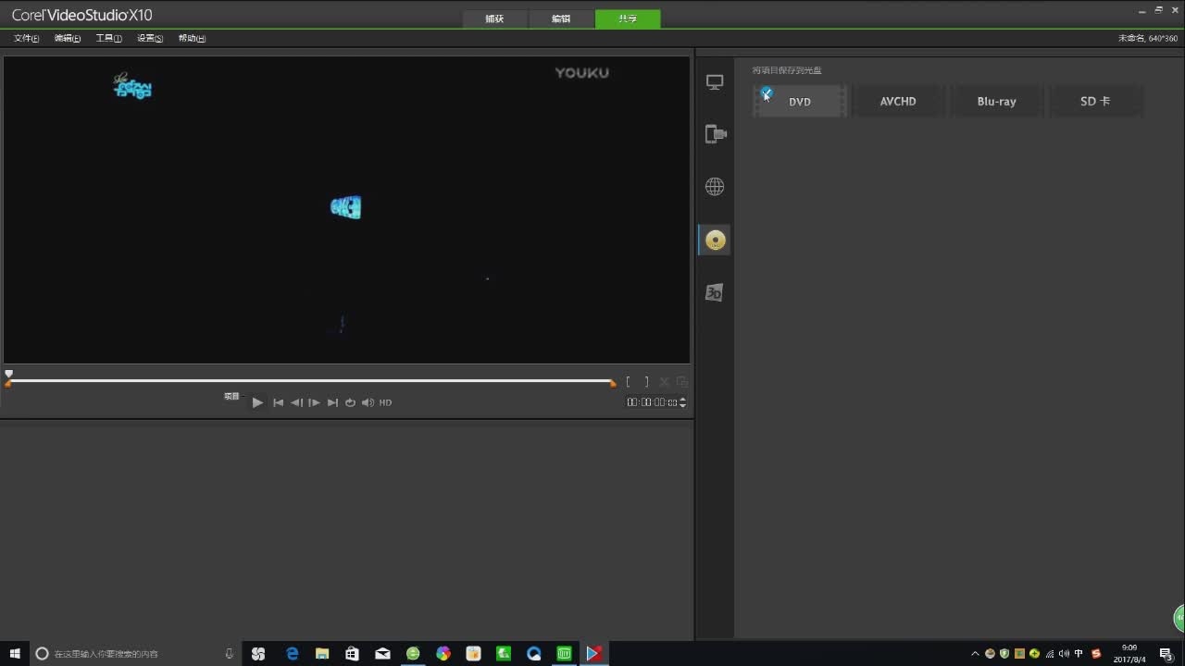Toggle HD preview mode
This screenshot has height=666, width=1185.
(385, 402)
